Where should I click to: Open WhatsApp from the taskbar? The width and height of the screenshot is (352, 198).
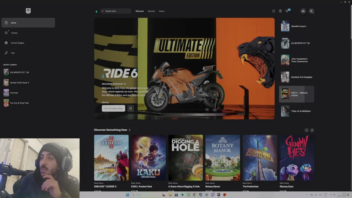[188, 195]
